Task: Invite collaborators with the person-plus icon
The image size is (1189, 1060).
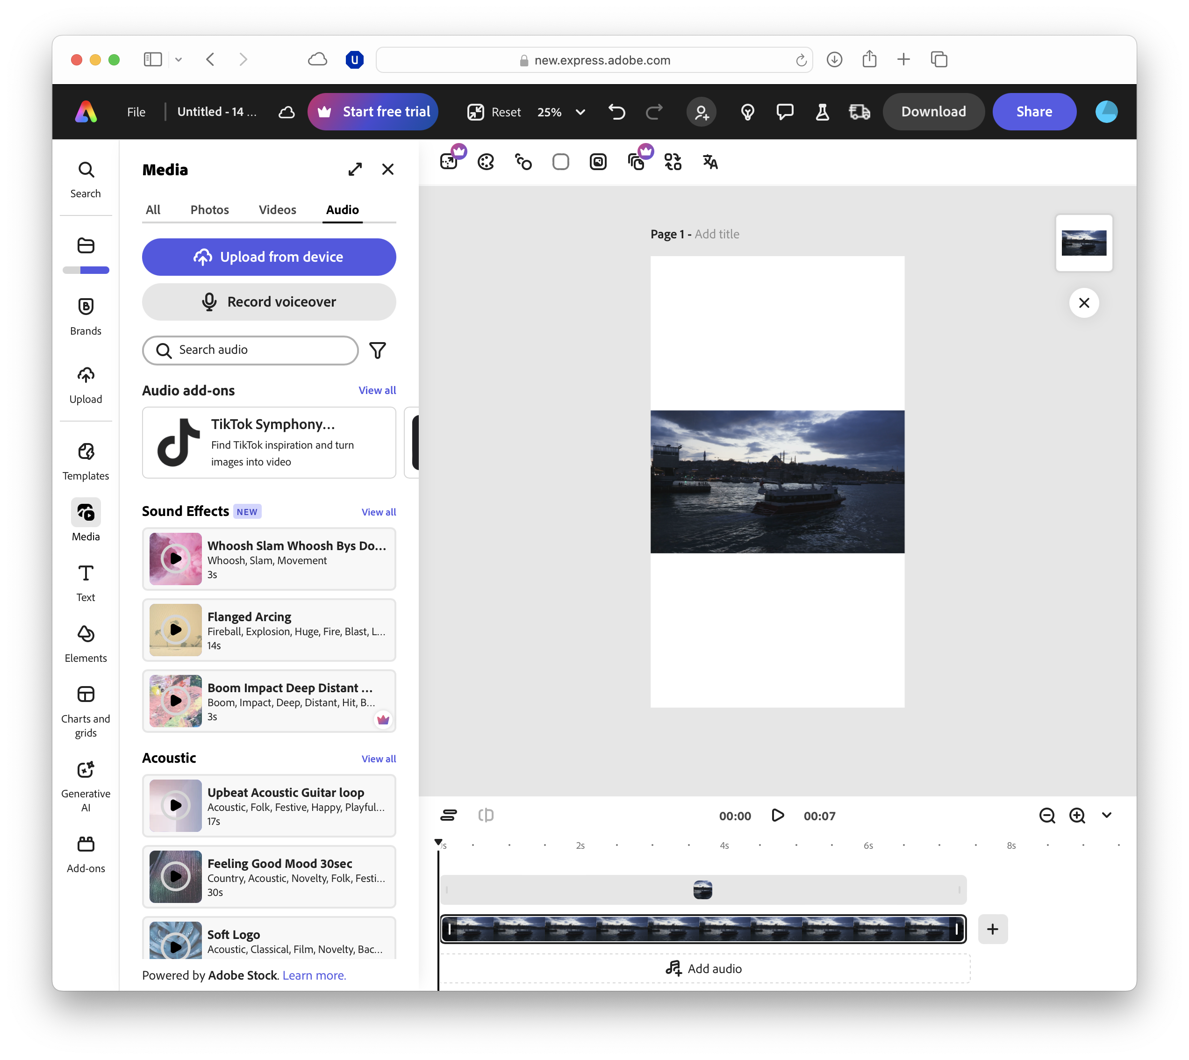Action: click(702, 112)
